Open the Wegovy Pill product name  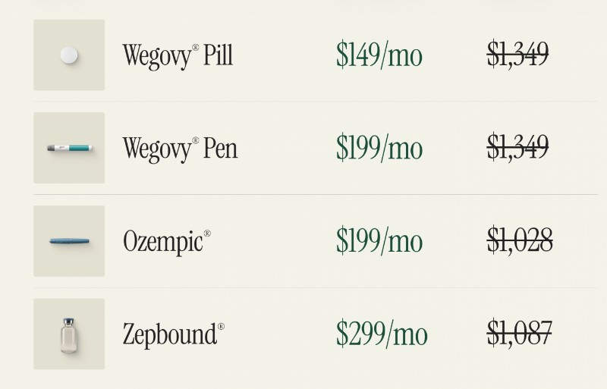(178, 55)
